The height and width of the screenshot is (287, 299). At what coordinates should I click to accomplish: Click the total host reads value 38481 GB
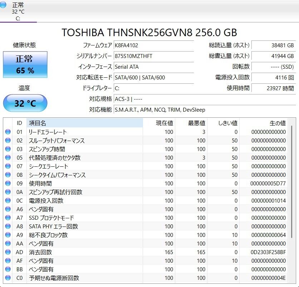274,45
